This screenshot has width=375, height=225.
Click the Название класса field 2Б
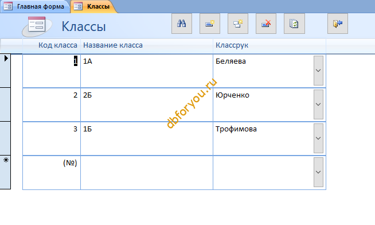click(x=147, y=104)
